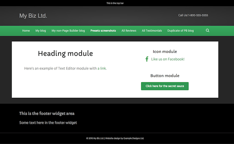Image resolution: width=234 pixels, height=144 pixels.
Task: Navigate to All Testimonials
Action: tap(152, 31)
